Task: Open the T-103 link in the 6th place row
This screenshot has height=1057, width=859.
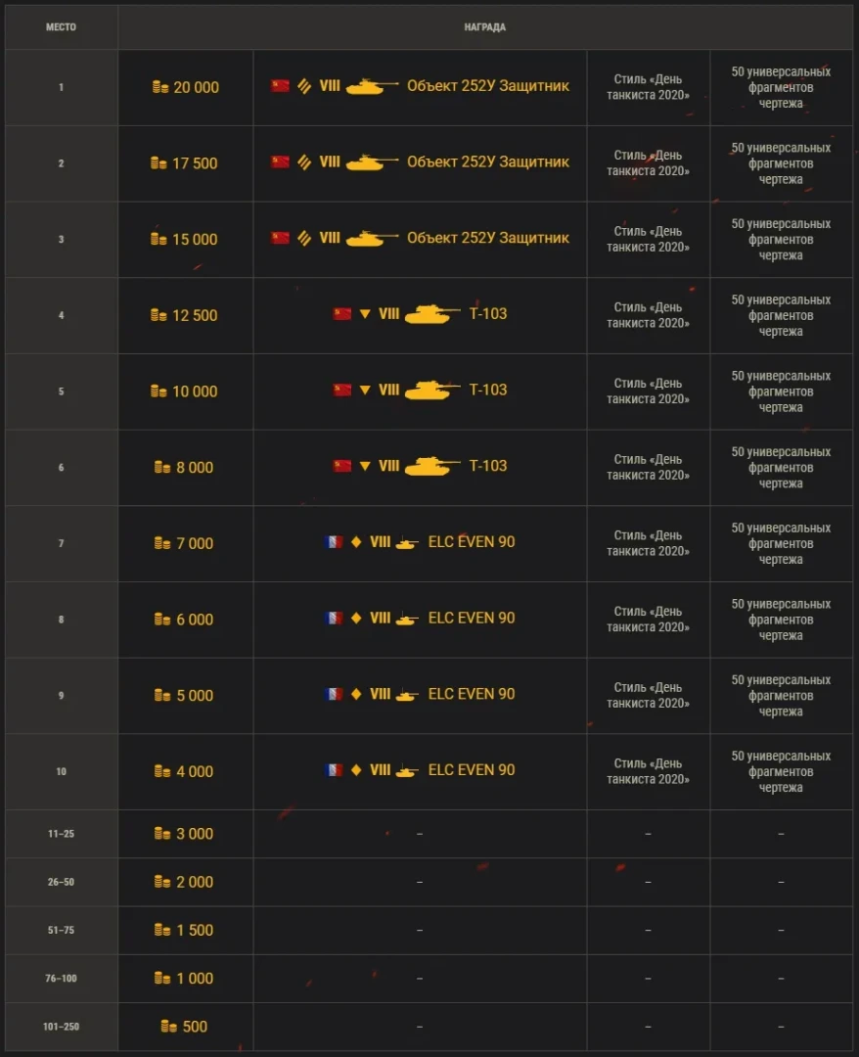Action: point(488,466)
